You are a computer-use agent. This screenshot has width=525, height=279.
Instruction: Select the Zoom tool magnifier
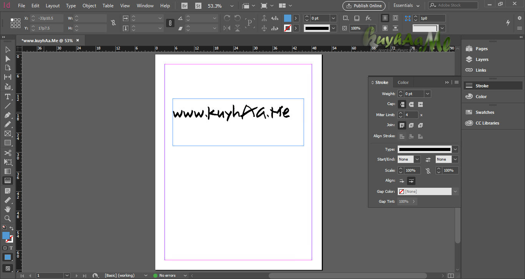coord(7,218)
